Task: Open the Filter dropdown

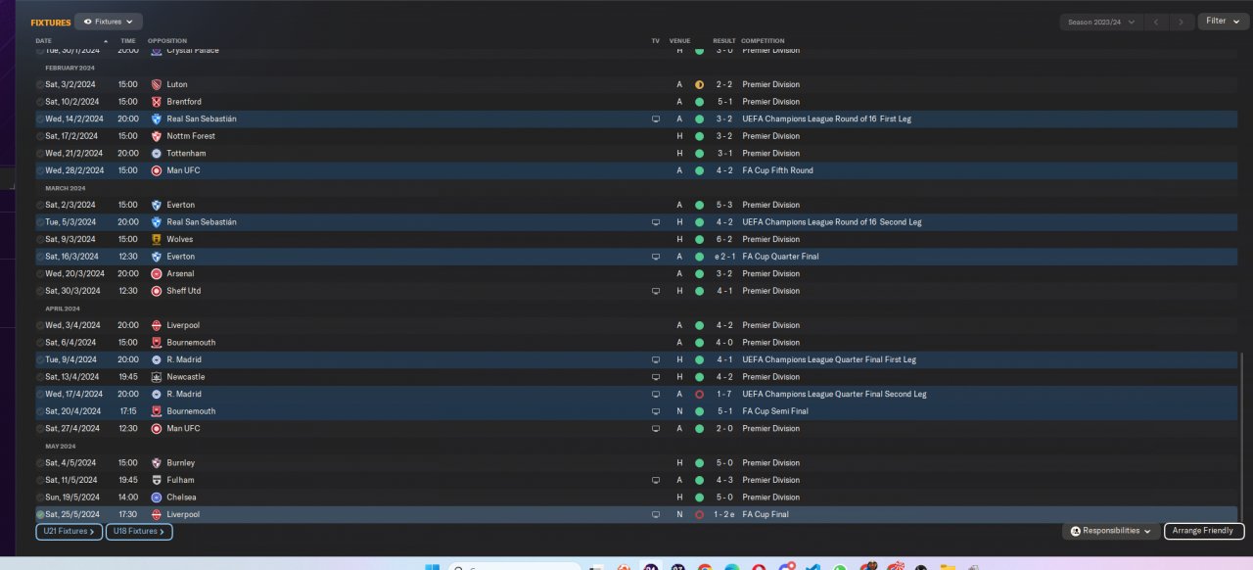Action: 1223,22
